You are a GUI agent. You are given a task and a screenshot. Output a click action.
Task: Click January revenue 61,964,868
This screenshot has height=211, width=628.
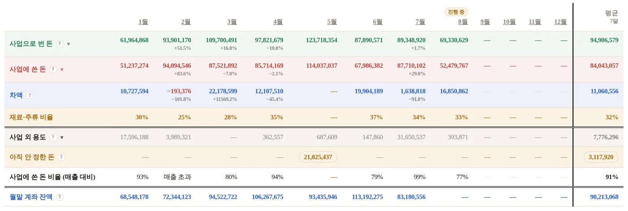[134, 40]
